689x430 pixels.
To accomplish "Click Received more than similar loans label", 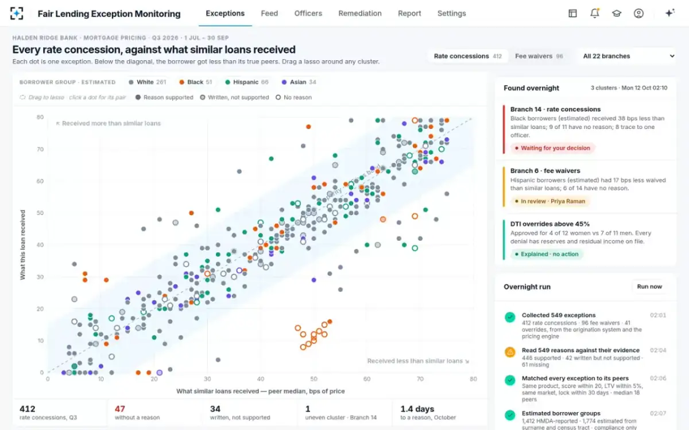I will [x=108, y=123].
